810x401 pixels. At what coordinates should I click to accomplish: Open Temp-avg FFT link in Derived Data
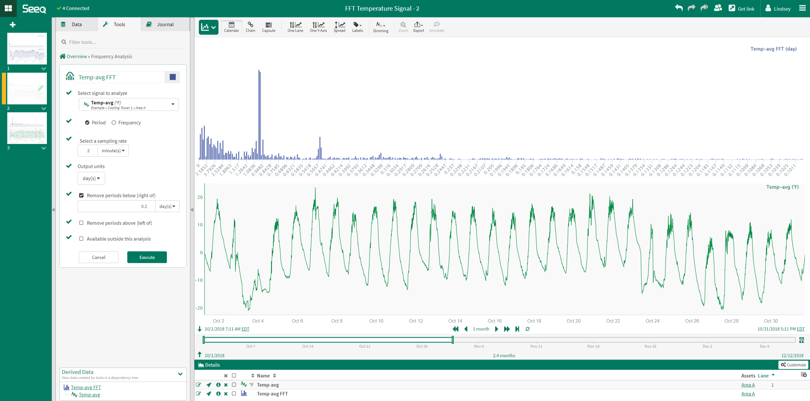click(x=86, y=387)
